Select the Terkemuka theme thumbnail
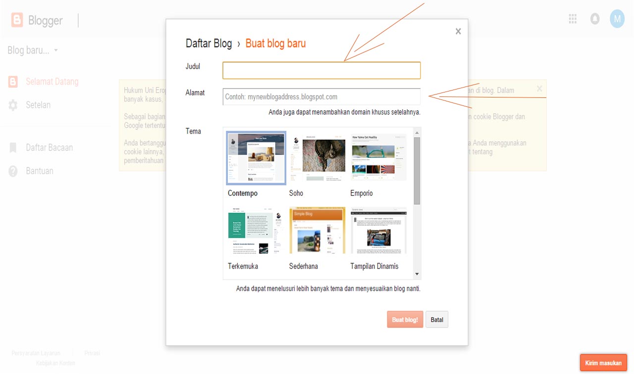 pos(256,231)
